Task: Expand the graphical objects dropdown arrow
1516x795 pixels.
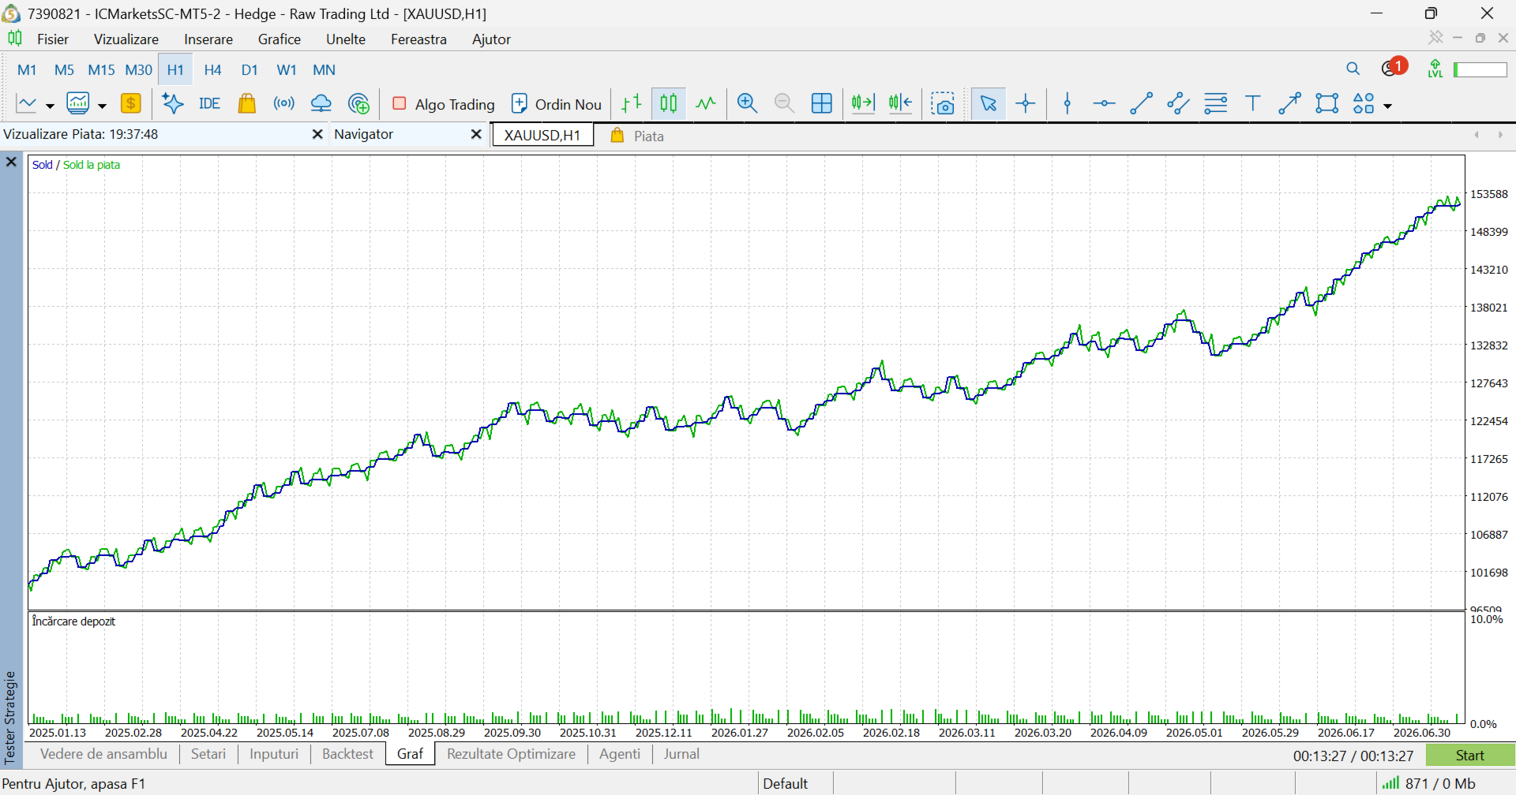Action: [1387, 105]
